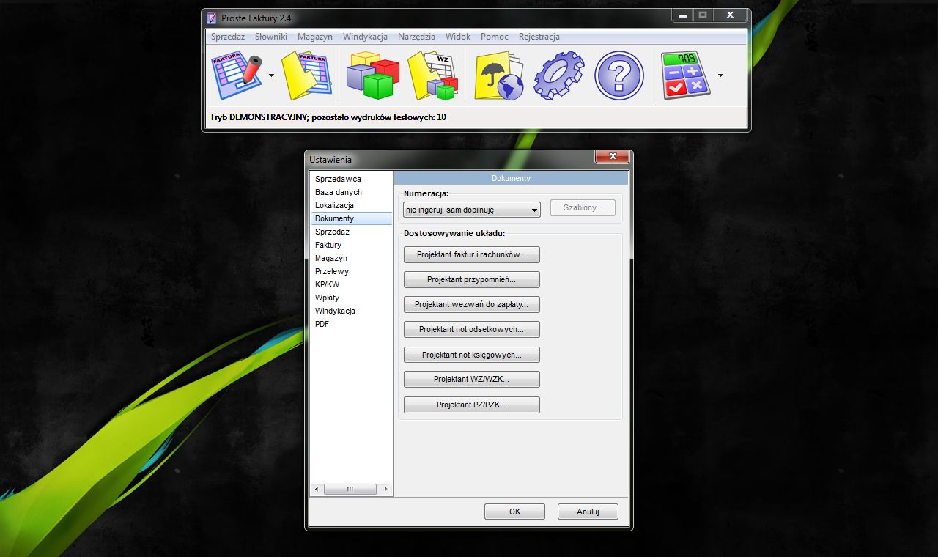Click the settings list horizontal scrollbar thumb
This screenshot has height=557, width=938.
point(350,489)
